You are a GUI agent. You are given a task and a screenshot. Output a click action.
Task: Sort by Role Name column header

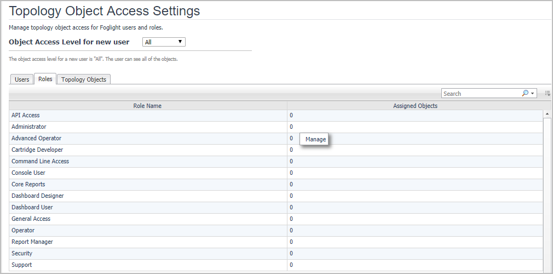pos(147,106)
